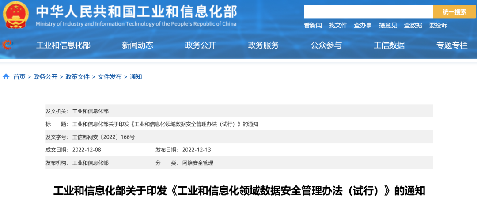
Task: Open the 政务服务 nav menu
Action: click(x=263, y=45)
